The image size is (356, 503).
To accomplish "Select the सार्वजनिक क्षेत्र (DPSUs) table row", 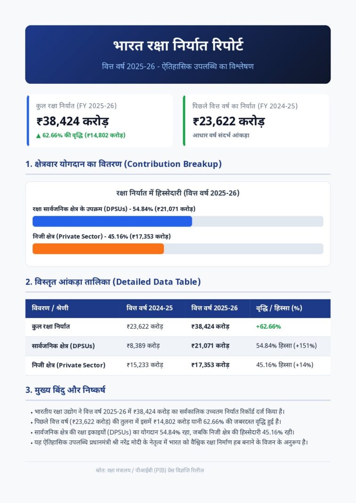I will pos(178,346).
